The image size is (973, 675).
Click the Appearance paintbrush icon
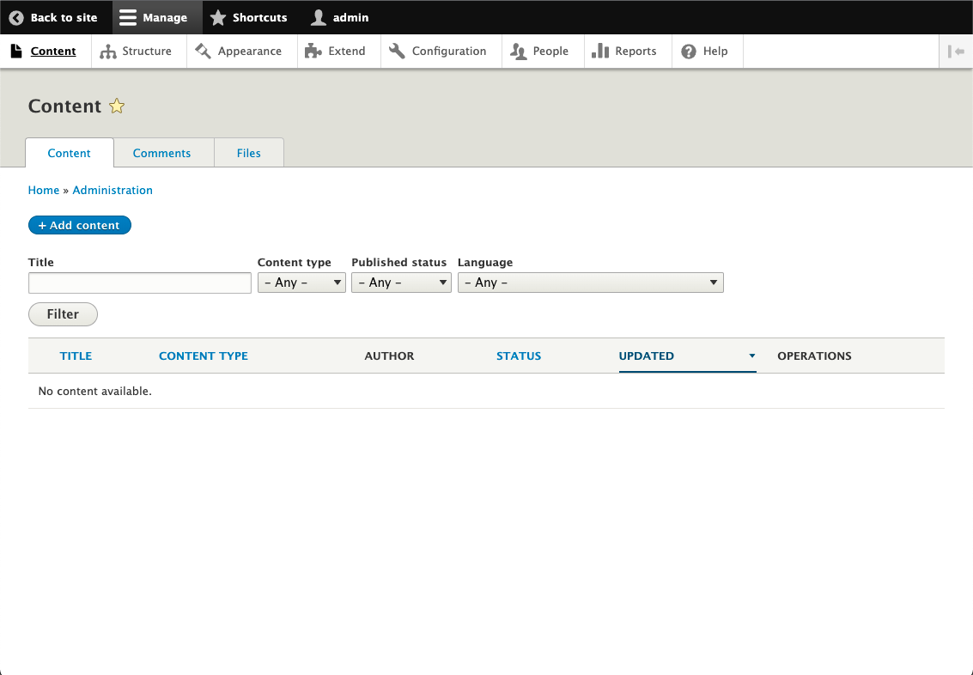point(203,51)
